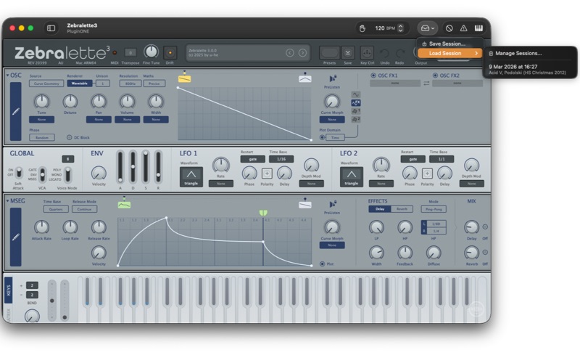Open the on-screen piano keyboard icon
Image resolution: width=580 pixels, height=363 pixels.
tap(478, 28)
